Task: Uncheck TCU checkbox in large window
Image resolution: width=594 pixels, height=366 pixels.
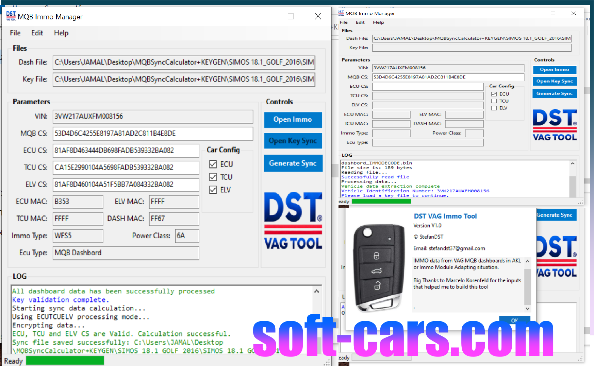Action: [213, 177]
